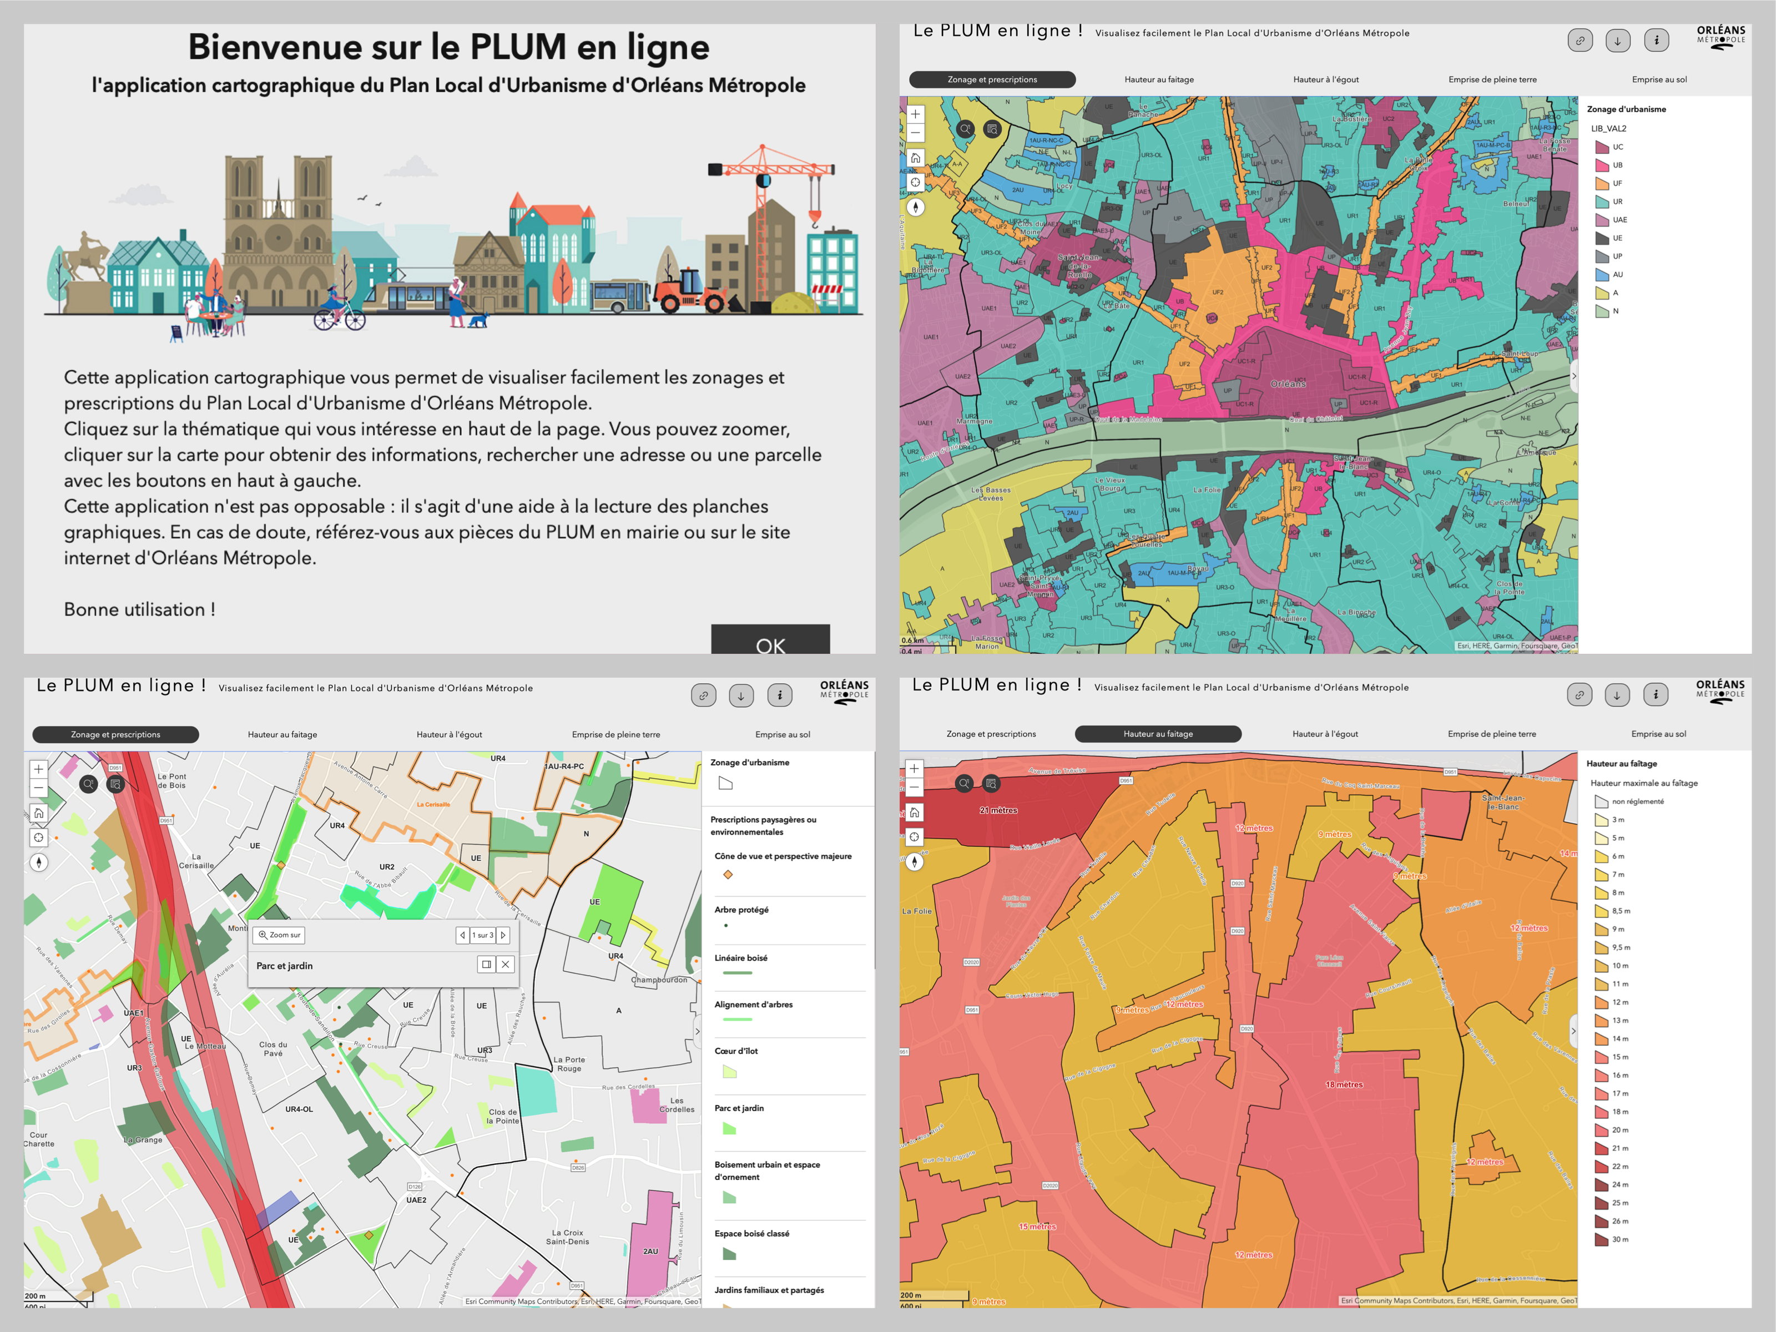This screenshot has width=1776, height=1332.
Task: Click share link icon in bottom-right window header
Action: pos(1580,694)
